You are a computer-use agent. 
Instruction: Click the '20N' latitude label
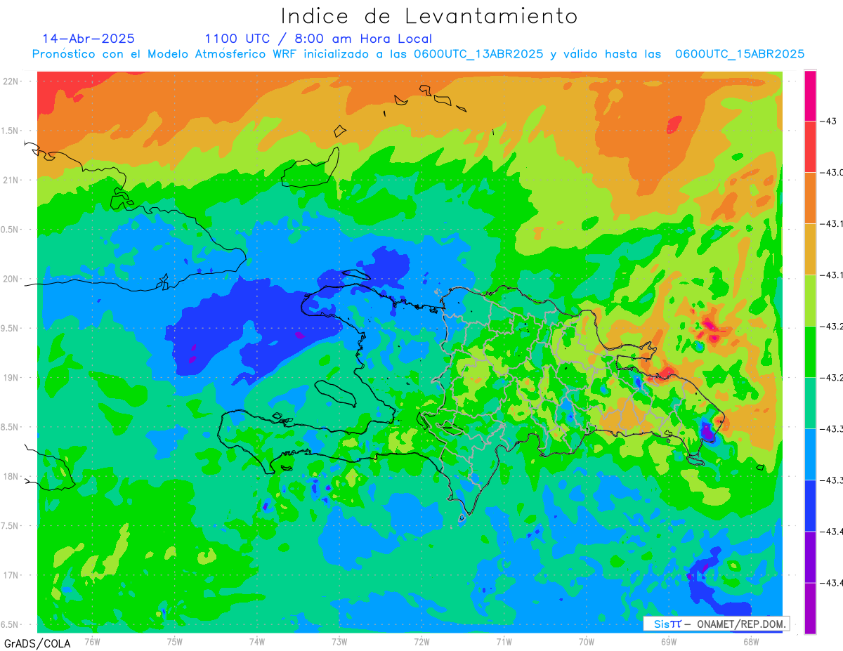[10, 279]
